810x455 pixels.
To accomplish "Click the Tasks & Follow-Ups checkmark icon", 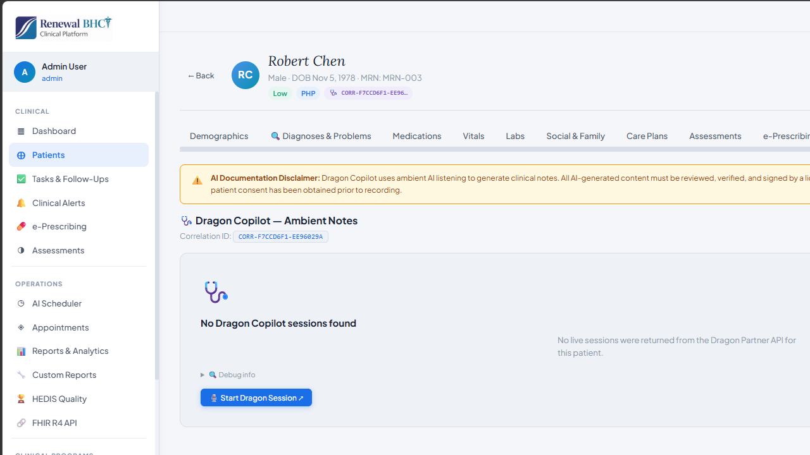I will pyautogui.click(x=21, y=179).
